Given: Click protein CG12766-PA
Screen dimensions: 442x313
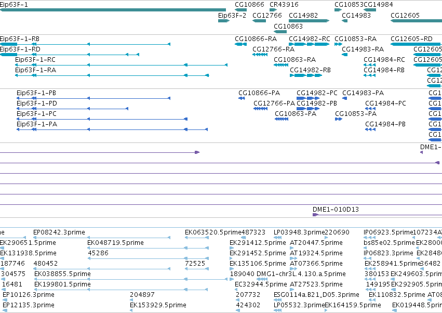Looking at the screenshot, I should pyautogui.click(x=274, y=103).
